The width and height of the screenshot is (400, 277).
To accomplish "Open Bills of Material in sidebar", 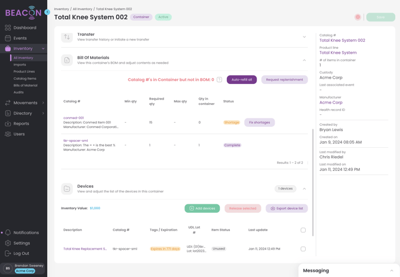I will point(26,85).
